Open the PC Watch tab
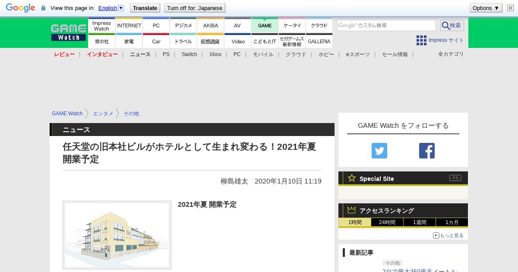 click(x=156, y=25)
